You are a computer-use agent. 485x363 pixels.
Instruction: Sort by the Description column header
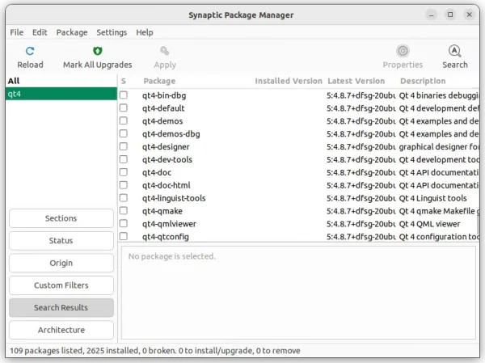[423, 81]
